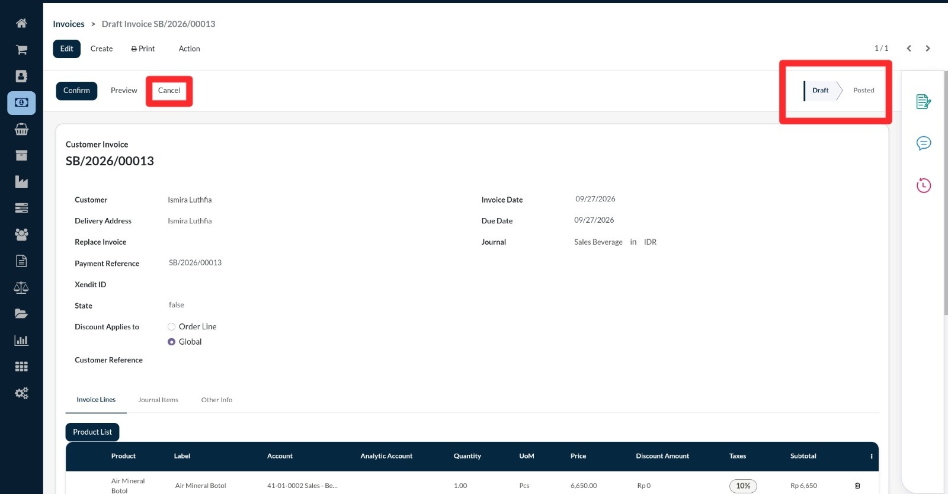Click the Create button
The width and height of the screenshot is (948, 494).
tap(101, 49)
